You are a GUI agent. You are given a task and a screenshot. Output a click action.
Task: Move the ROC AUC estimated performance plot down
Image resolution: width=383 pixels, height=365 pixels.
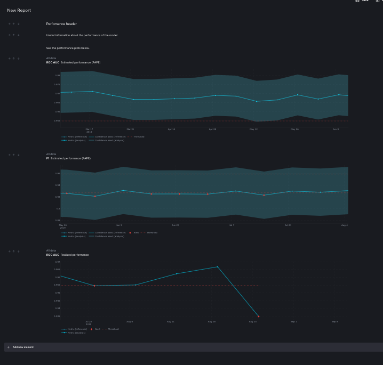tap(18, 59)
